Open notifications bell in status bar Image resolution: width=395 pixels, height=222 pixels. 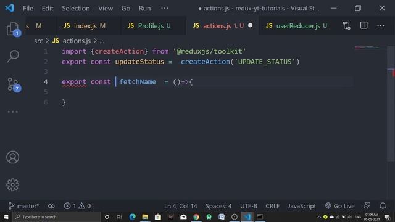coord(383,206)
